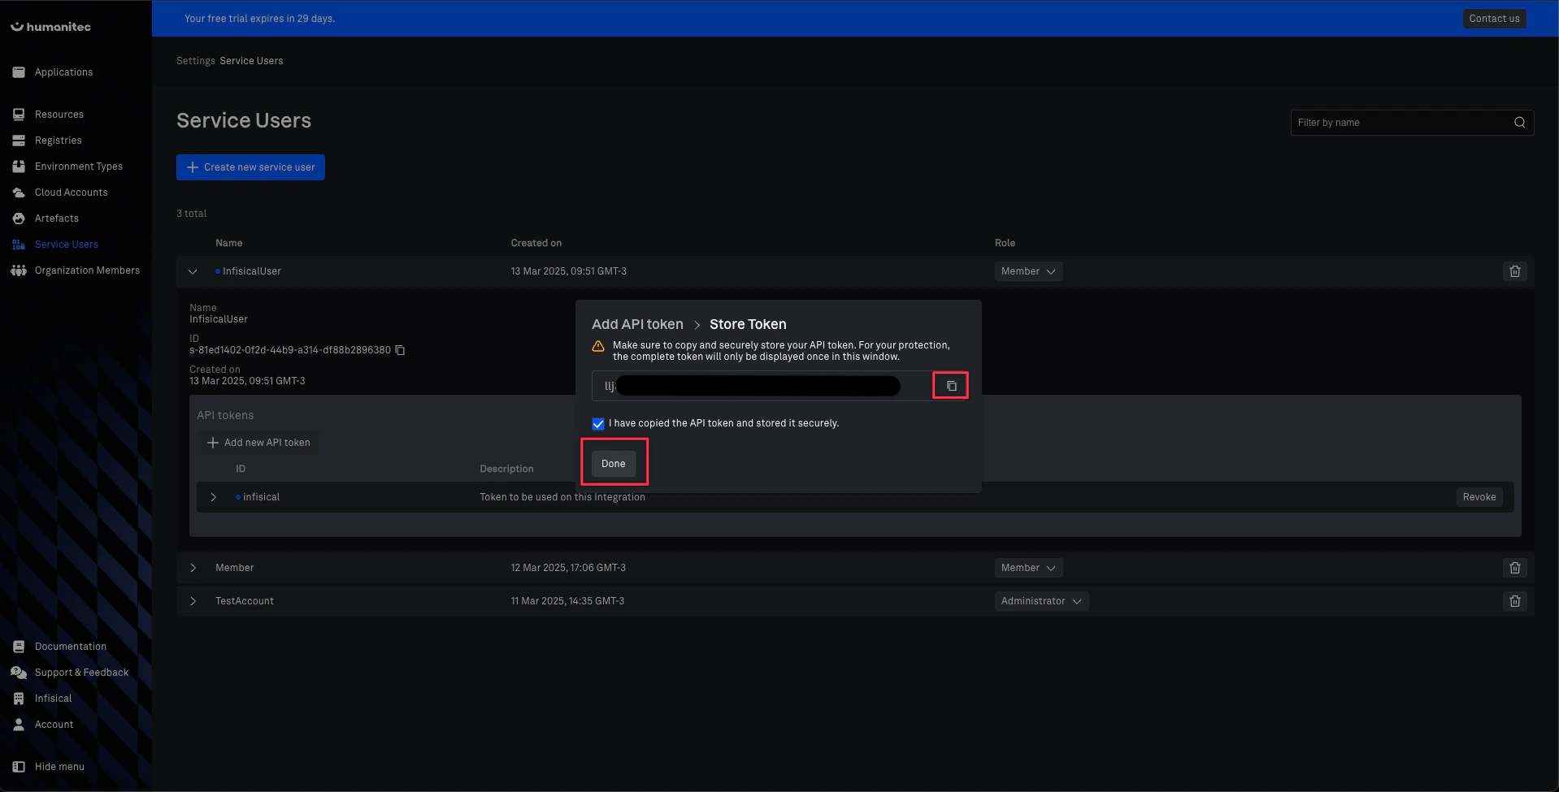This screenshot has height=792, width=1559.
Task: Open the Artefacts page
Action: [x=57, y=219]
